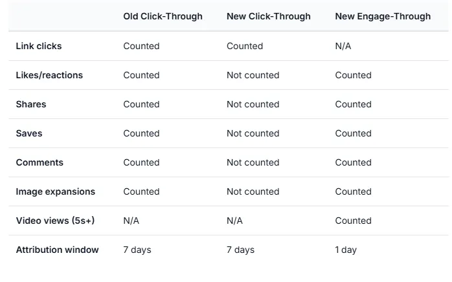
Task: Select the Likes/reactions row label
Action: click(x=49, y=75)
